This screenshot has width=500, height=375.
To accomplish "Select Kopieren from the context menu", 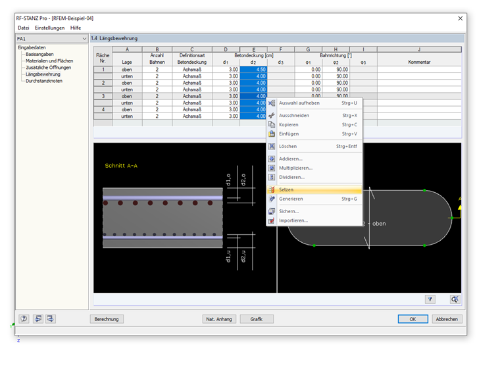I will tap(288, 124).
